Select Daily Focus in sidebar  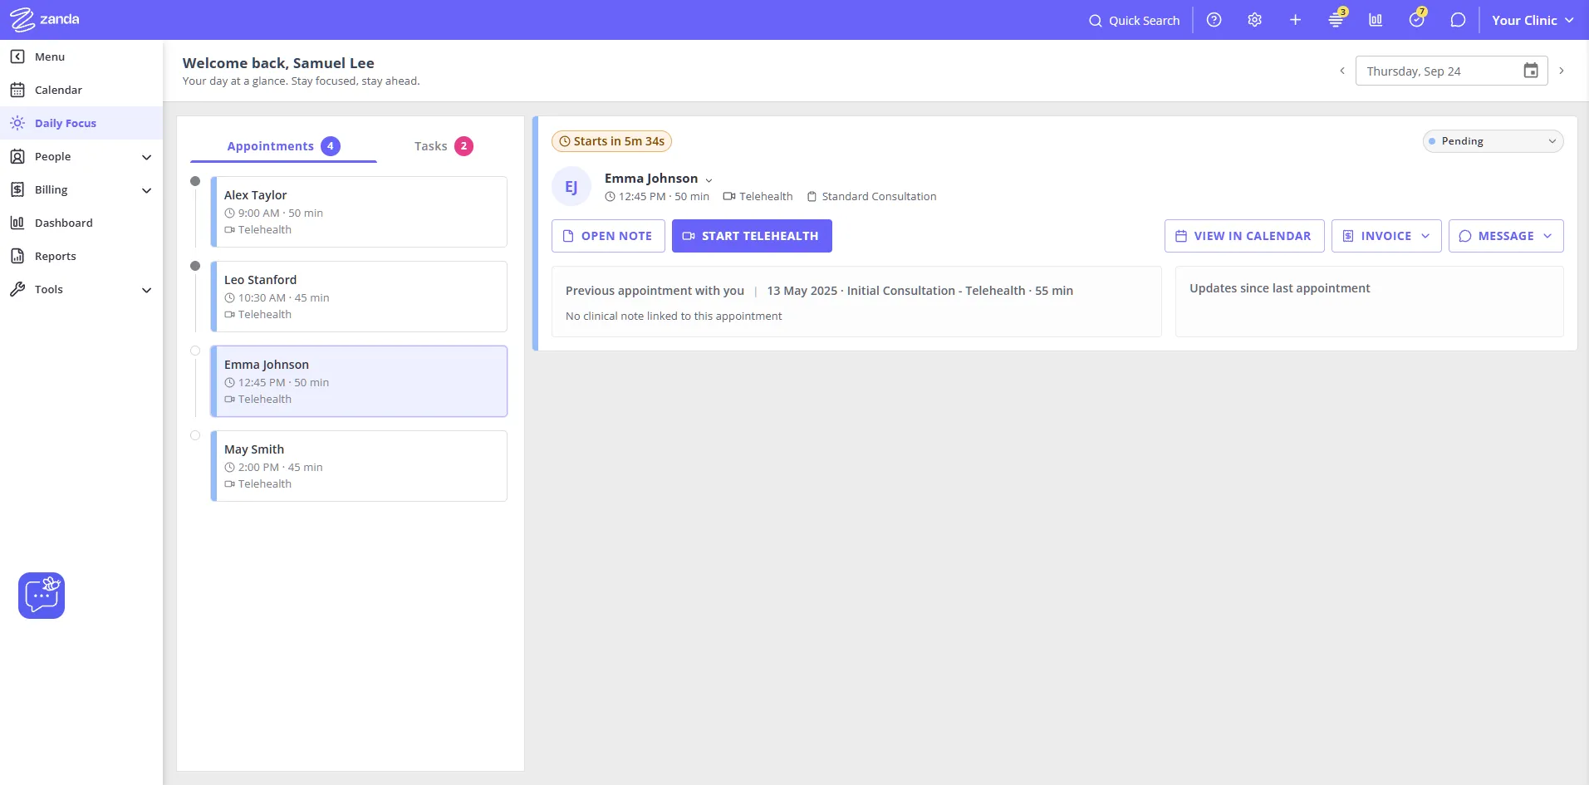point(81,123)
